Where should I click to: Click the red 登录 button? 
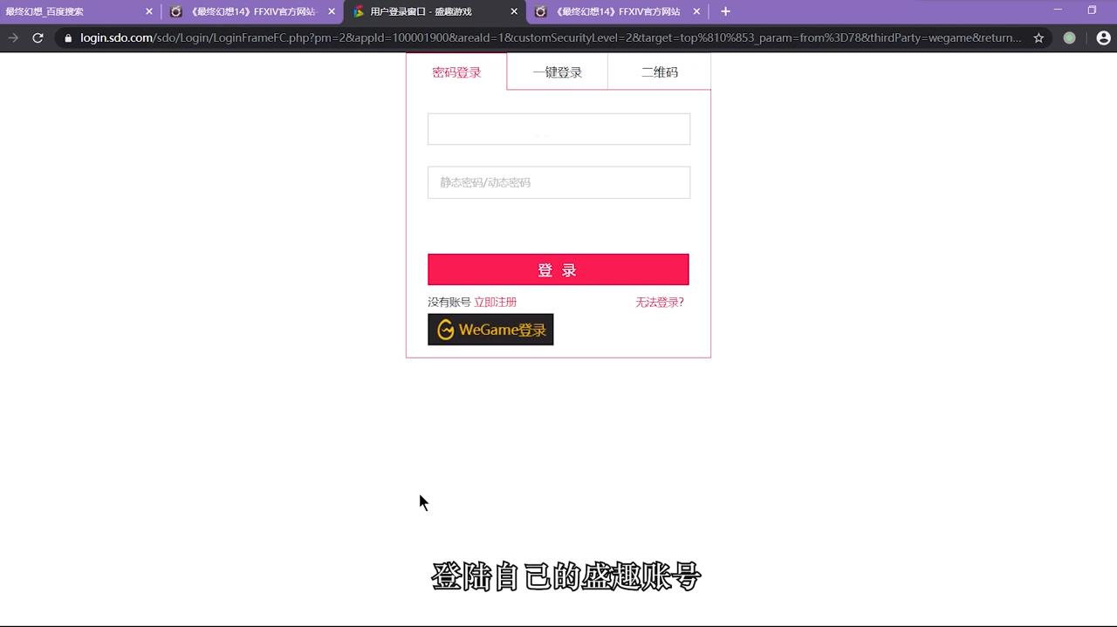[558, 269]
